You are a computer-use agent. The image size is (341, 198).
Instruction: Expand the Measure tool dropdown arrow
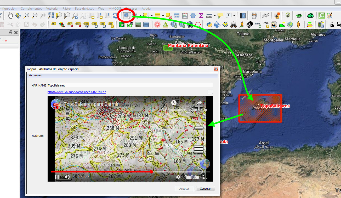[214, 16]
